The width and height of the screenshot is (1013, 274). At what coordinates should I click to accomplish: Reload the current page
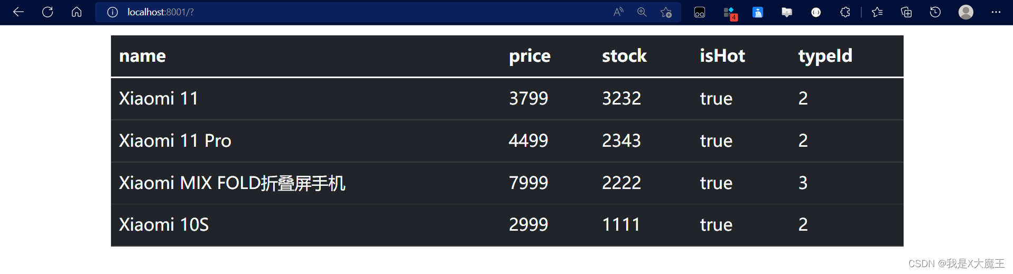[x=48, y=12]
